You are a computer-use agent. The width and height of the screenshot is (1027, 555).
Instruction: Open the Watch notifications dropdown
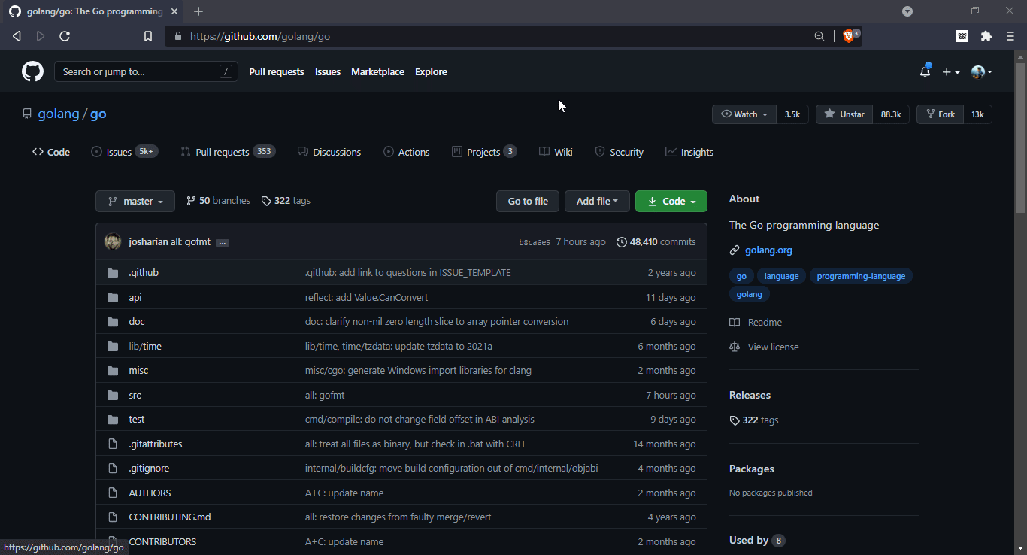click(744, 114)
